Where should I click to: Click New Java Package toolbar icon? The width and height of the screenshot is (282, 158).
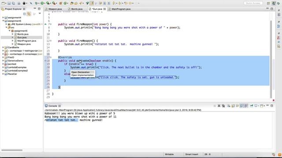click(x=61, y=3)
